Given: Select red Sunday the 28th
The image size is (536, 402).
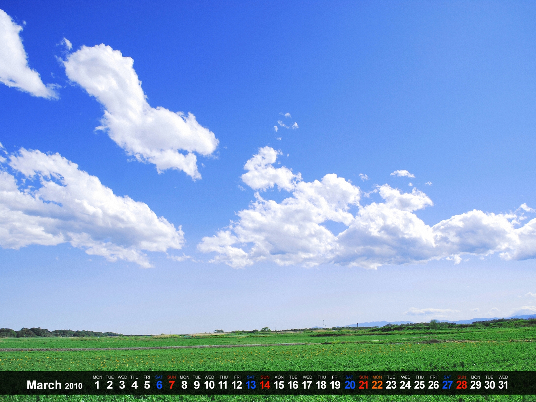Looking at the screenshot, I should [x=462, y=385].
